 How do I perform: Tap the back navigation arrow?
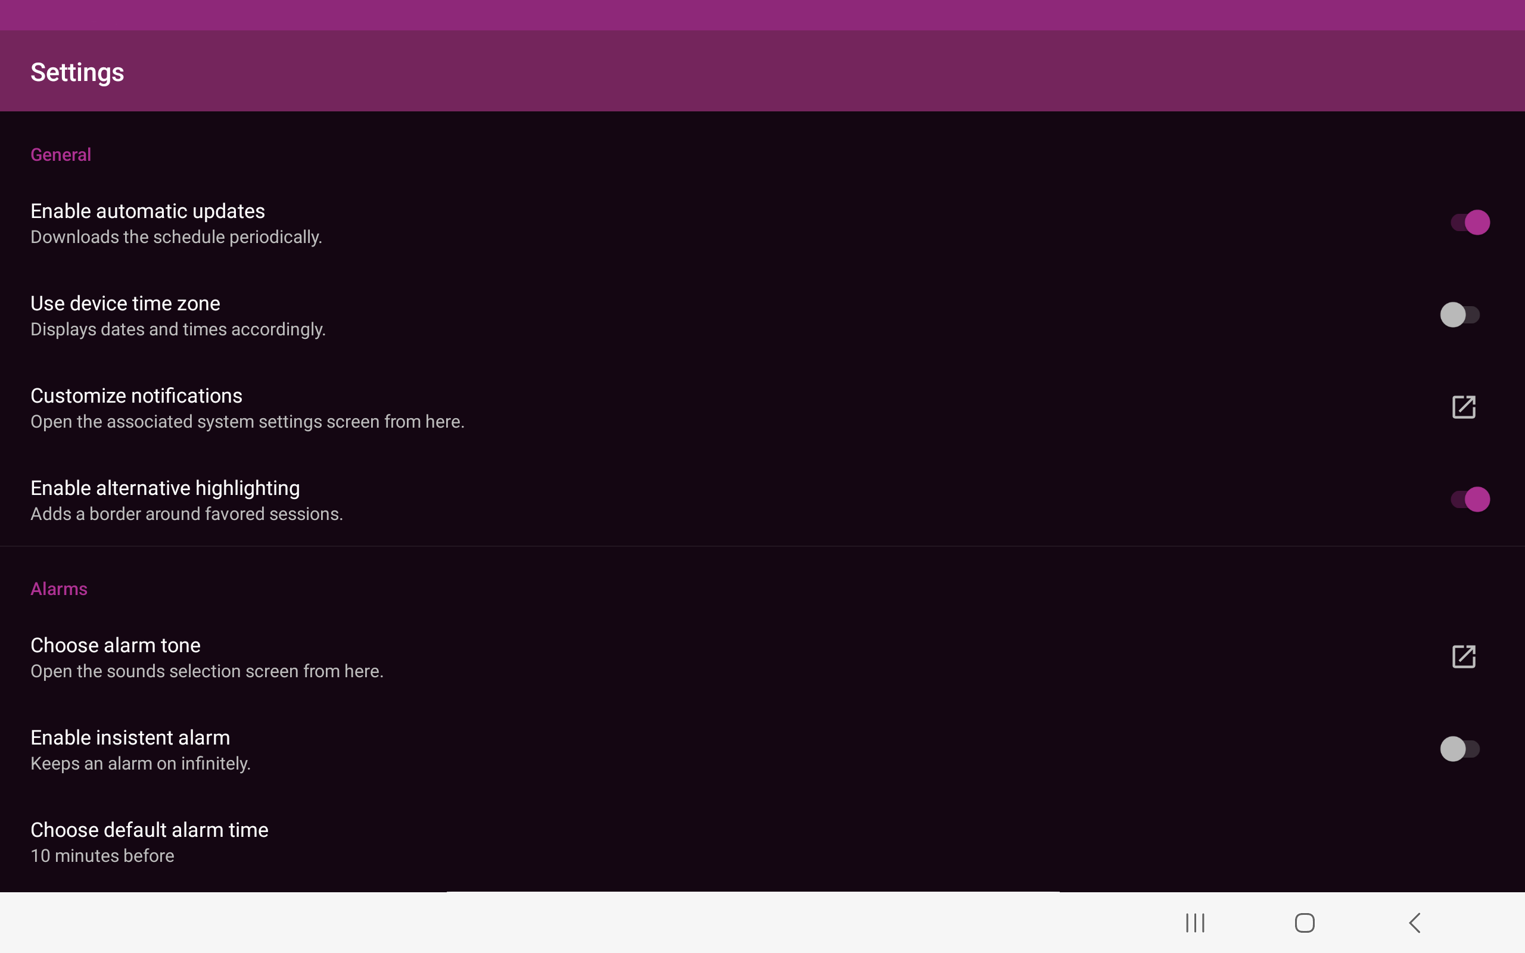[x=1415, y=923]
